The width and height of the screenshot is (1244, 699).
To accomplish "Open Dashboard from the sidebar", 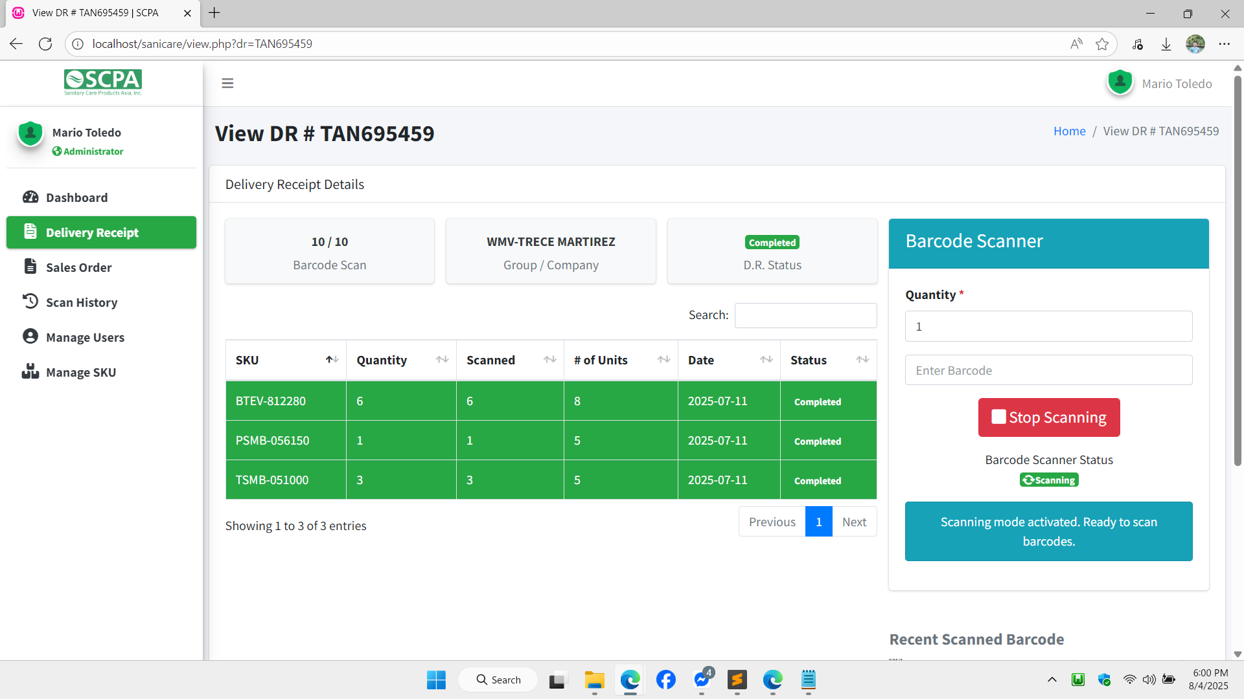I will [x=76, y=197].
